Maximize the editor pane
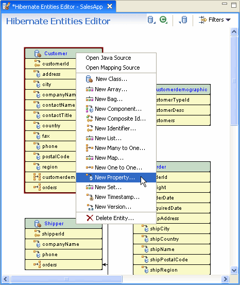Image resolution: width=240 pixels, height=285 pixels. [234, 5]
